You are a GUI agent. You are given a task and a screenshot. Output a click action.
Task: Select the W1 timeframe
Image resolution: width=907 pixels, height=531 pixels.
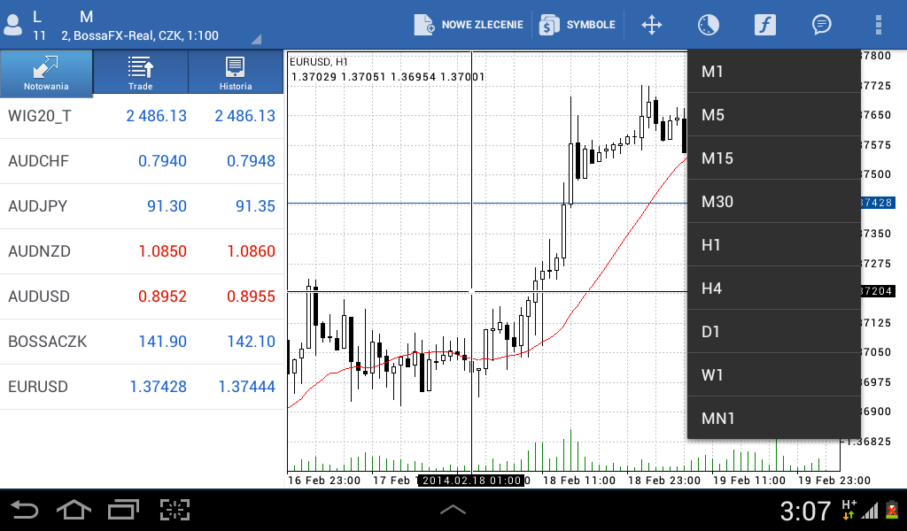[x=773, y=375]
